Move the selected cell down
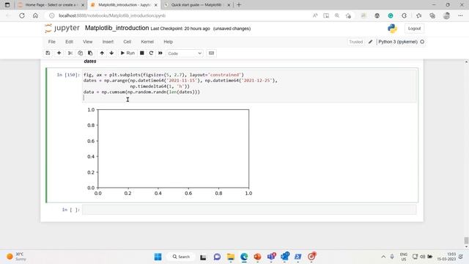This screenshot has width=469, height=264. 111,53
